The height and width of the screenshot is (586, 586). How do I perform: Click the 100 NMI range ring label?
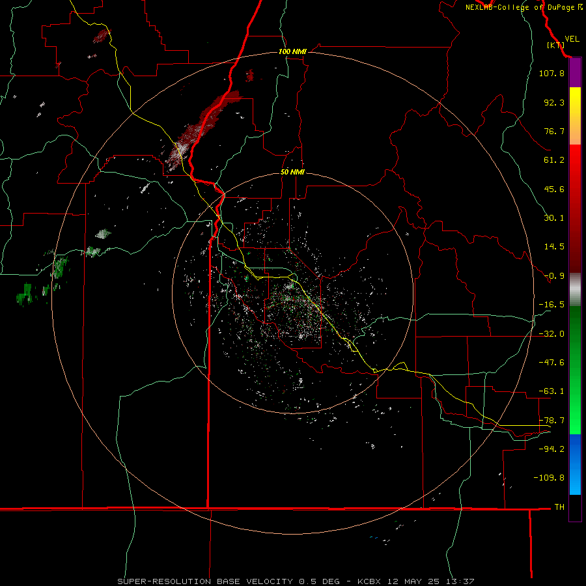pyautogui.click(x=292, y=51)
